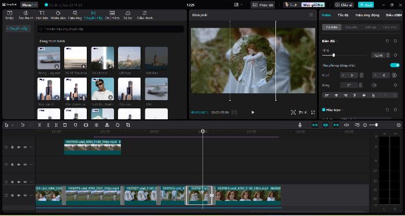This screenshot has width=405, height=216.
Task: Click the mirror flip icon
Action: [107, 125]
